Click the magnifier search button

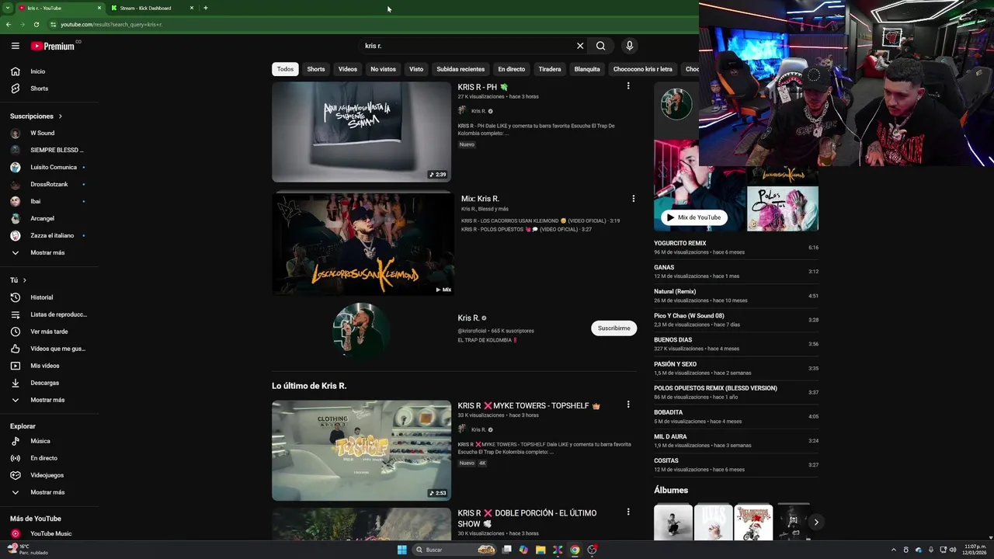[600, 46]
